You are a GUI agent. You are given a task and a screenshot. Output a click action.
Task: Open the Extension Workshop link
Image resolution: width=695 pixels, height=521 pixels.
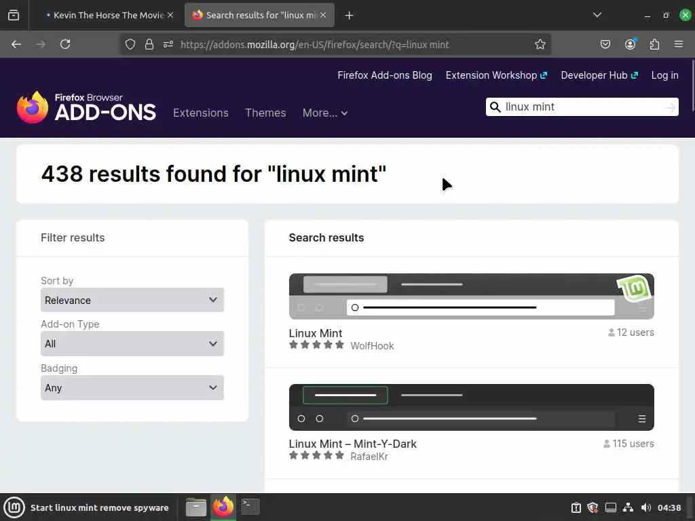tap(496, 75)
